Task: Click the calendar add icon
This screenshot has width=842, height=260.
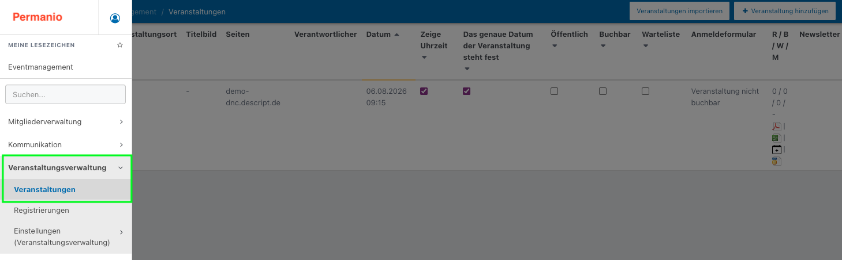Action: tap(776, 150)
